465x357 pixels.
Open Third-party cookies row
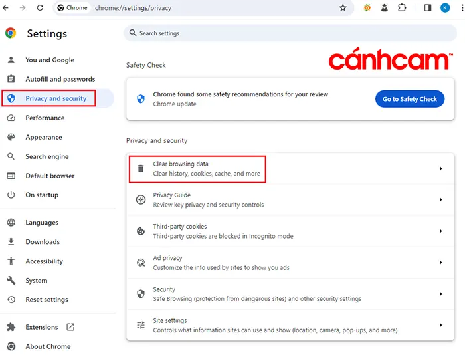(x=290, y=231)
